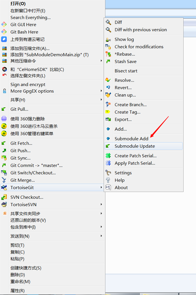The width and height of the screenshot is (196, 295).
Task: Click the Git GUI Here icon
Action: (x=4, y=24)
